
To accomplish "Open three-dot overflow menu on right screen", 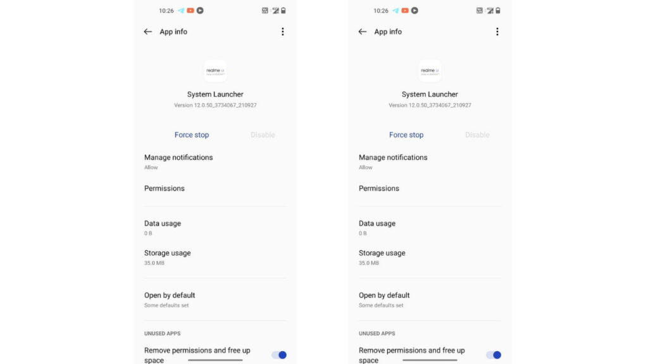I will (497, 32).
